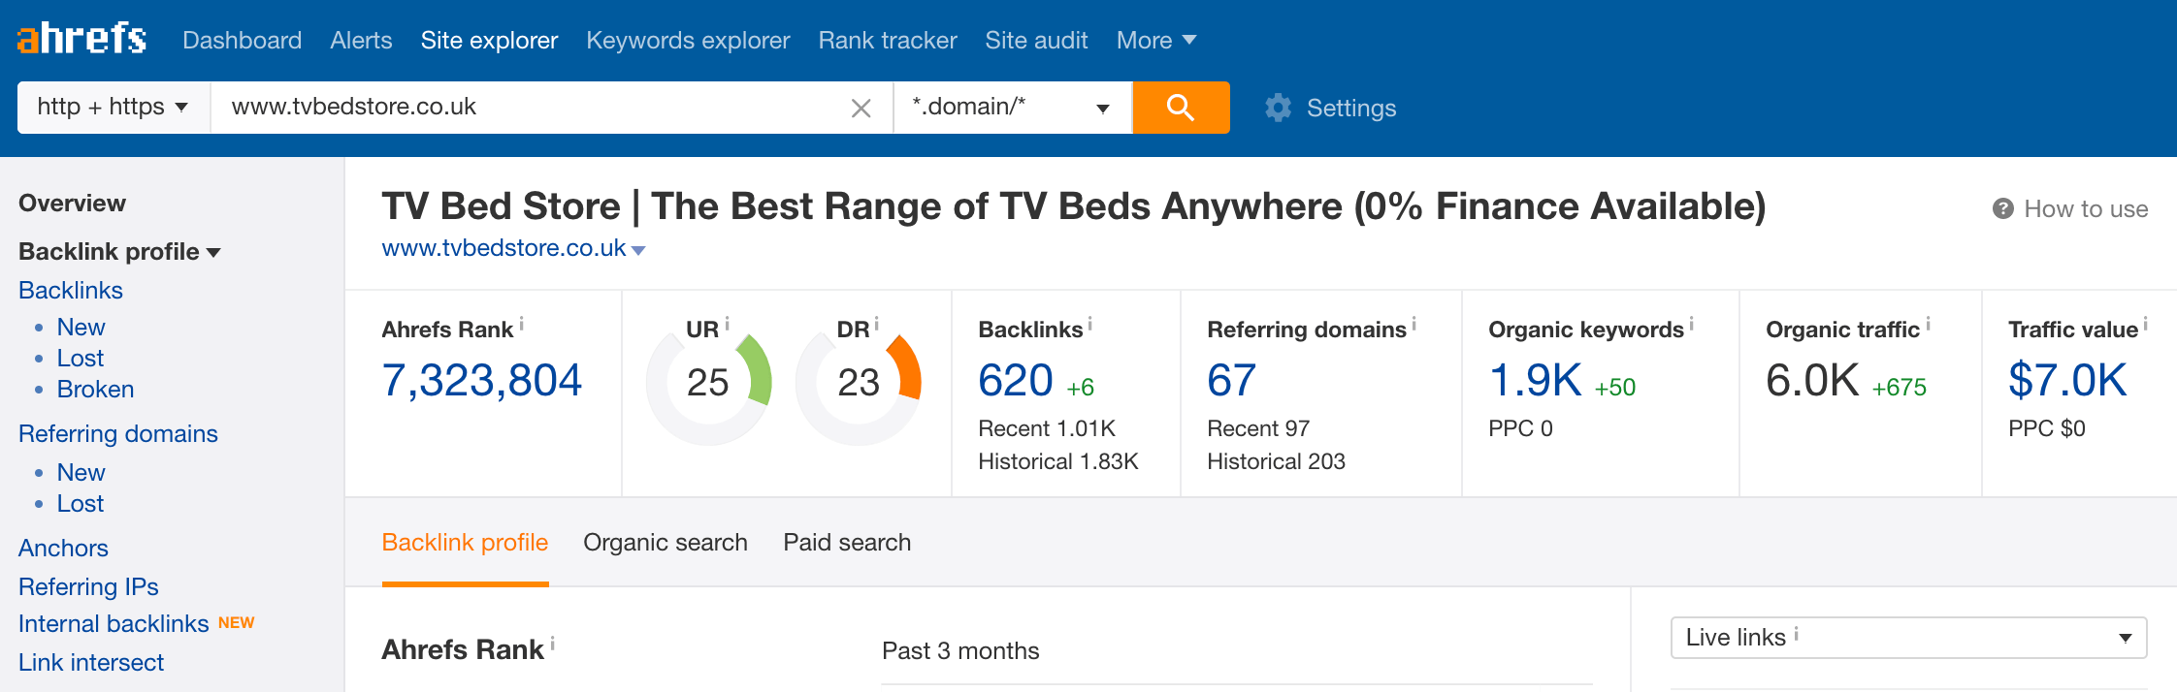This screenshot has width=2177, height=692.
Task: Click the Backlinks count 620
Action: click(x=1016, y=380)
